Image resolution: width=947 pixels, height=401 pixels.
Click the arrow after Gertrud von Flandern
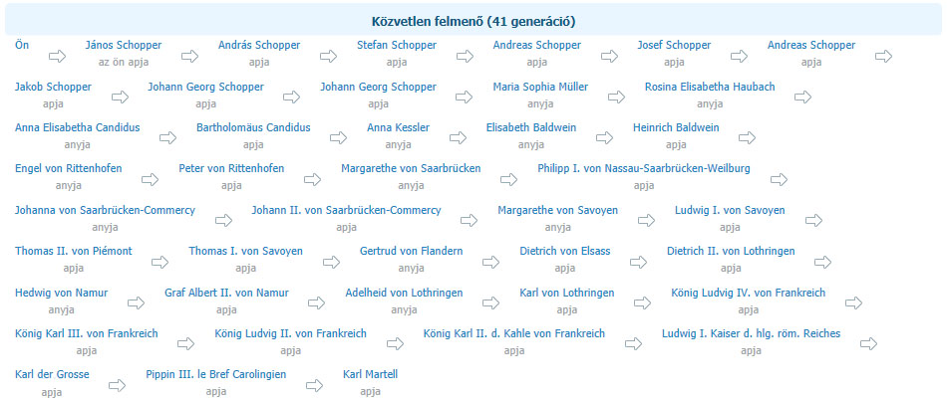tap(491, 262)
